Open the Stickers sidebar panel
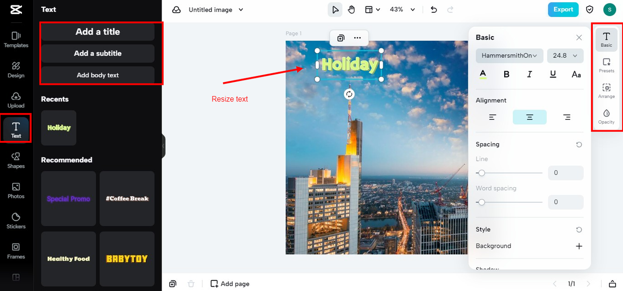This screenshot has height=291, width=623. point(16,221)
